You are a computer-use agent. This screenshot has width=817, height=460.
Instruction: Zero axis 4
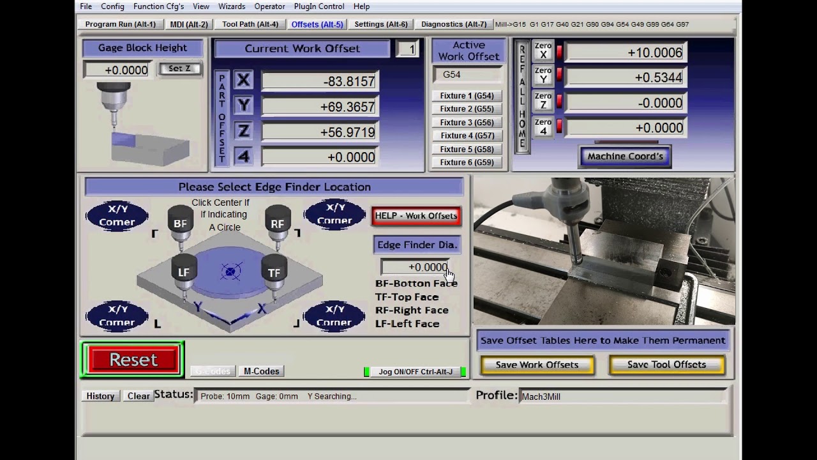pos(543,126)
